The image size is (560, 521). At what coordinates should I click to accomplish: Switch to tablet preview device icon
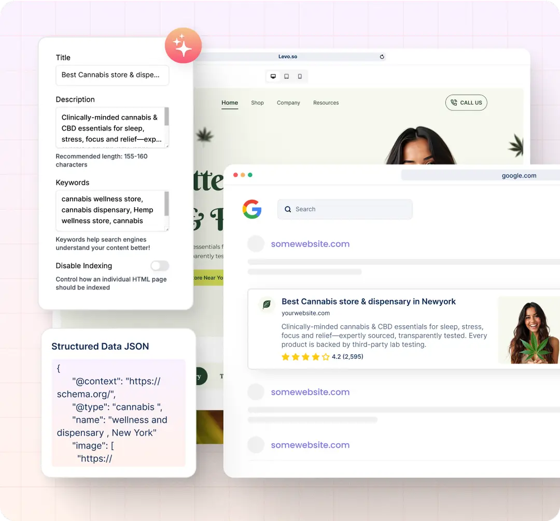pos(286,76)
